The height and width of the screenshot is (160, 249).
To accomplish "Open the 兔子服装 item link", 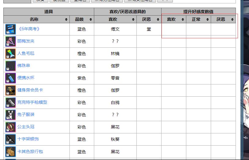I will pos(26,114).
